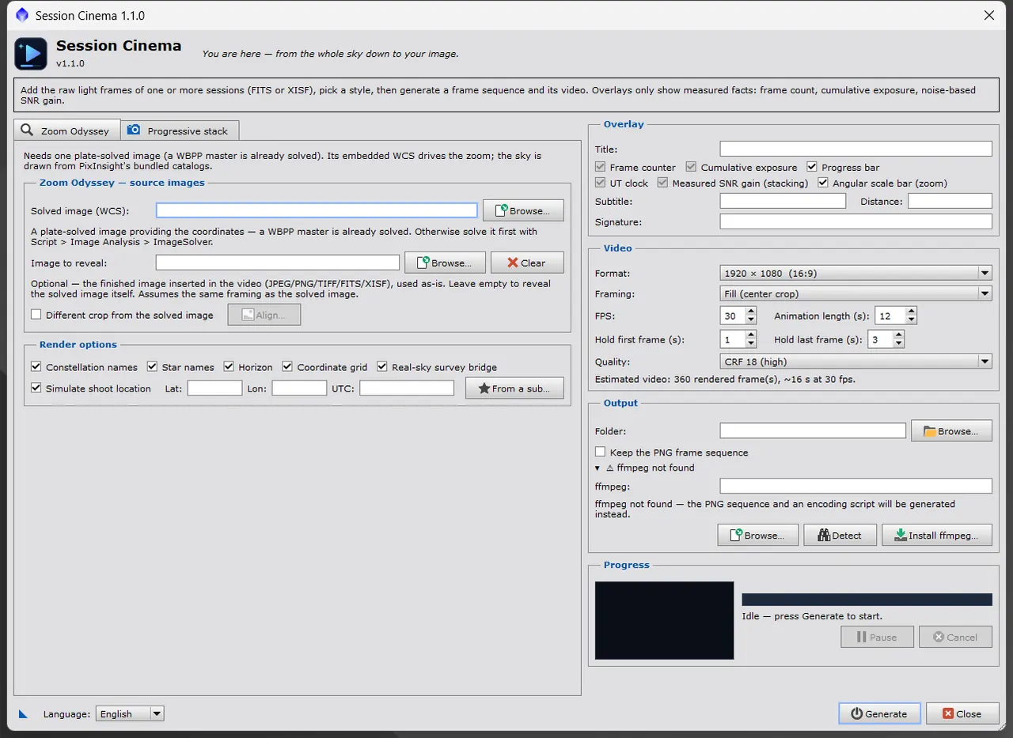Image resolution: width=1013 pixels, height=738 pixels.
Task: Click the dark progress bar
Action: [x=867, y=600]
